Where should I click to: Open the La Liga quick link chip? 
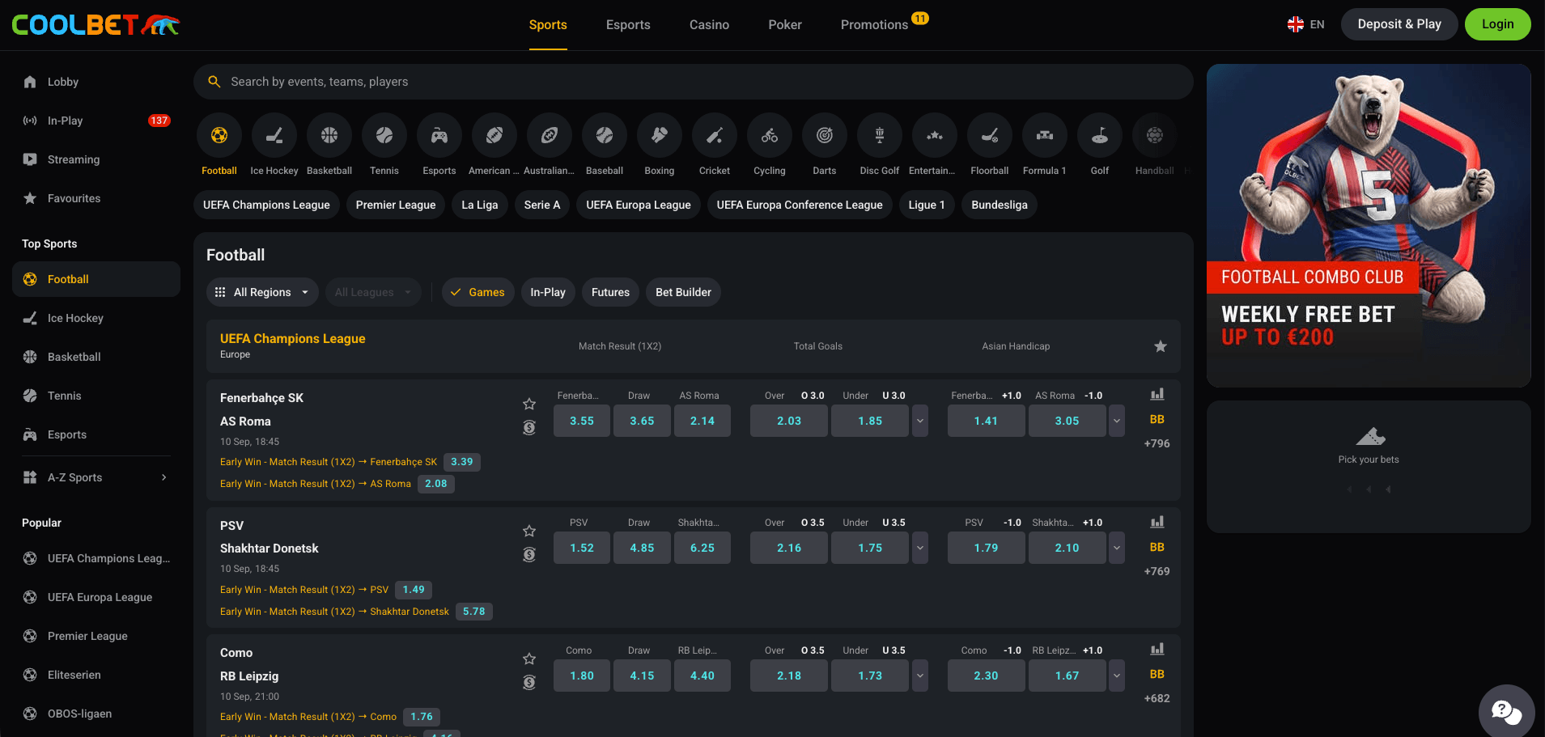[x=480, y=205]
